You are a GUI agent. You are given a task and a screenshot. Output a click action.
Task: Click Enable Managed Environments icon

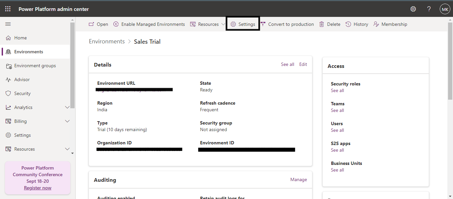[x=116, y=24]
